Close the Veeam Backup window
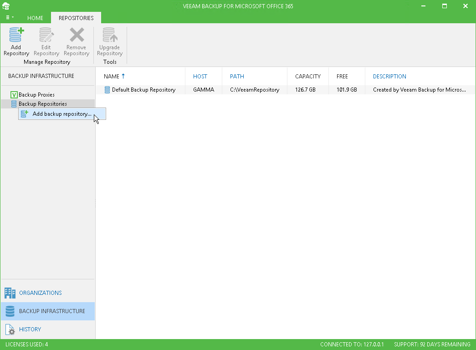 coord(466,6)
